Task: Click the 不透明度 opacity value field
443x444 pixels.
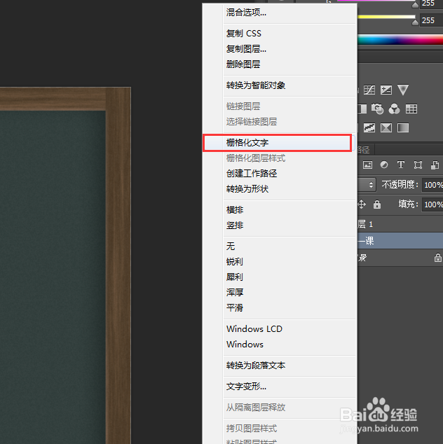Action: (432, 185)
